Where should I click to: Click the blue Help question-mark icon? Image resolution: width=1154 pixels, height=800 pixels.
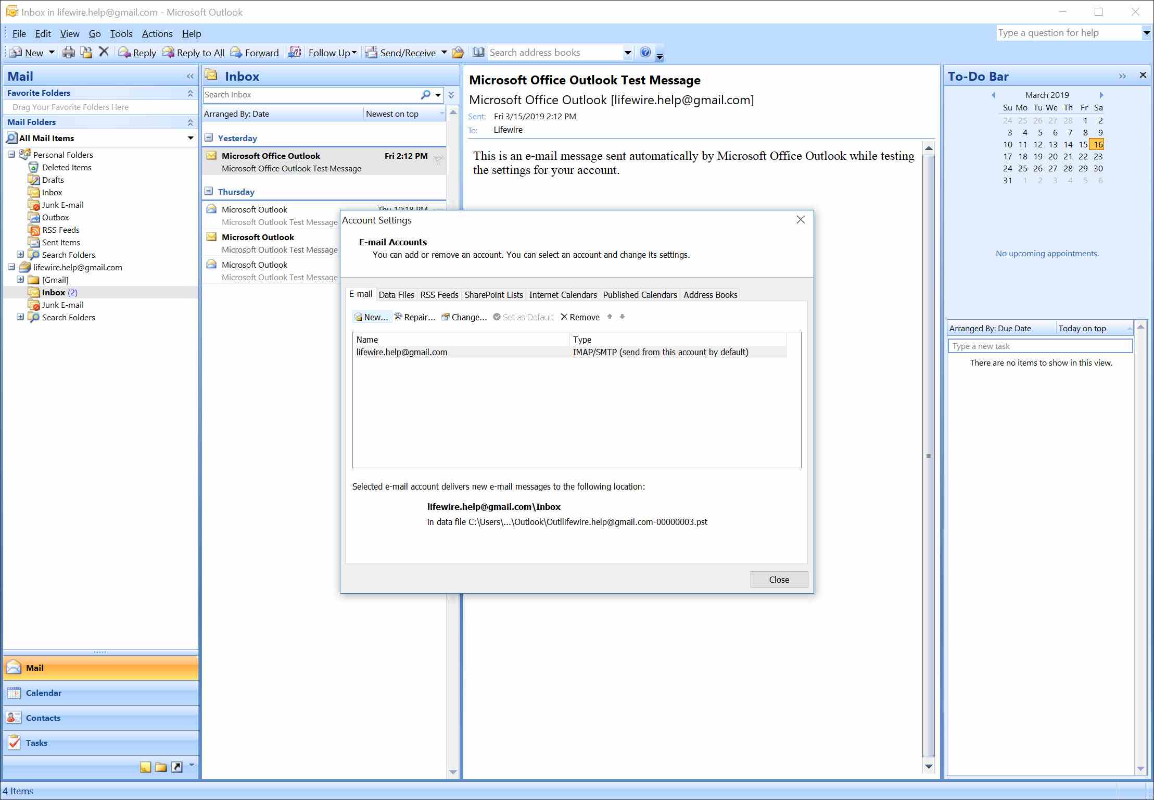pyautogui.click(x=645, y=52)
